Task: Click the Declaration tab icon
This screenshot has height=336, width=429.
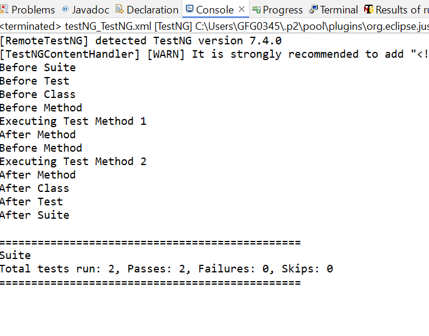Action: coord(119,10)
